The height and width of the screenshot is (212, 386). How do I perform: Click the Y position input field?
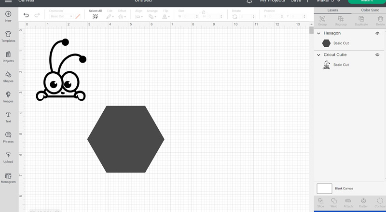pyautogui.click(x=298, y=16)
